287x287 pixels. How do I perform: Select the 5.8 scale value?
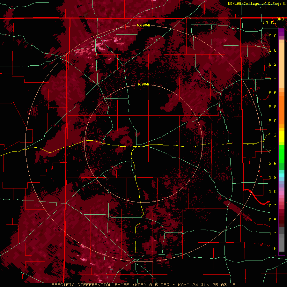click(273, 107)
